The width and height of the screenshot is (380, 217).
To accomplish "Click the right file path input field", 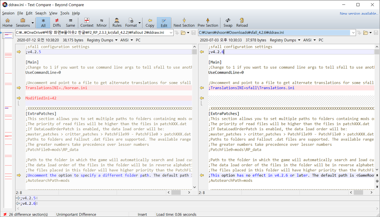I will pos(275,33).
